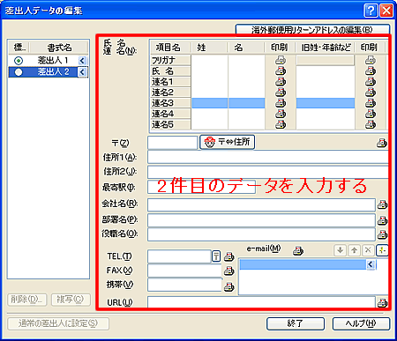Click into the 携帯 mobile number field
Viewport: 397px width, 341px height.
(184, 285)
